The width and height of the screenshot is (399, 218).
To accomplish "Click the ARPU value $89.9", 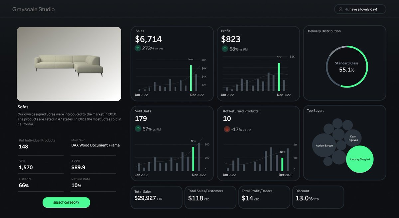I will coord(78,168).
